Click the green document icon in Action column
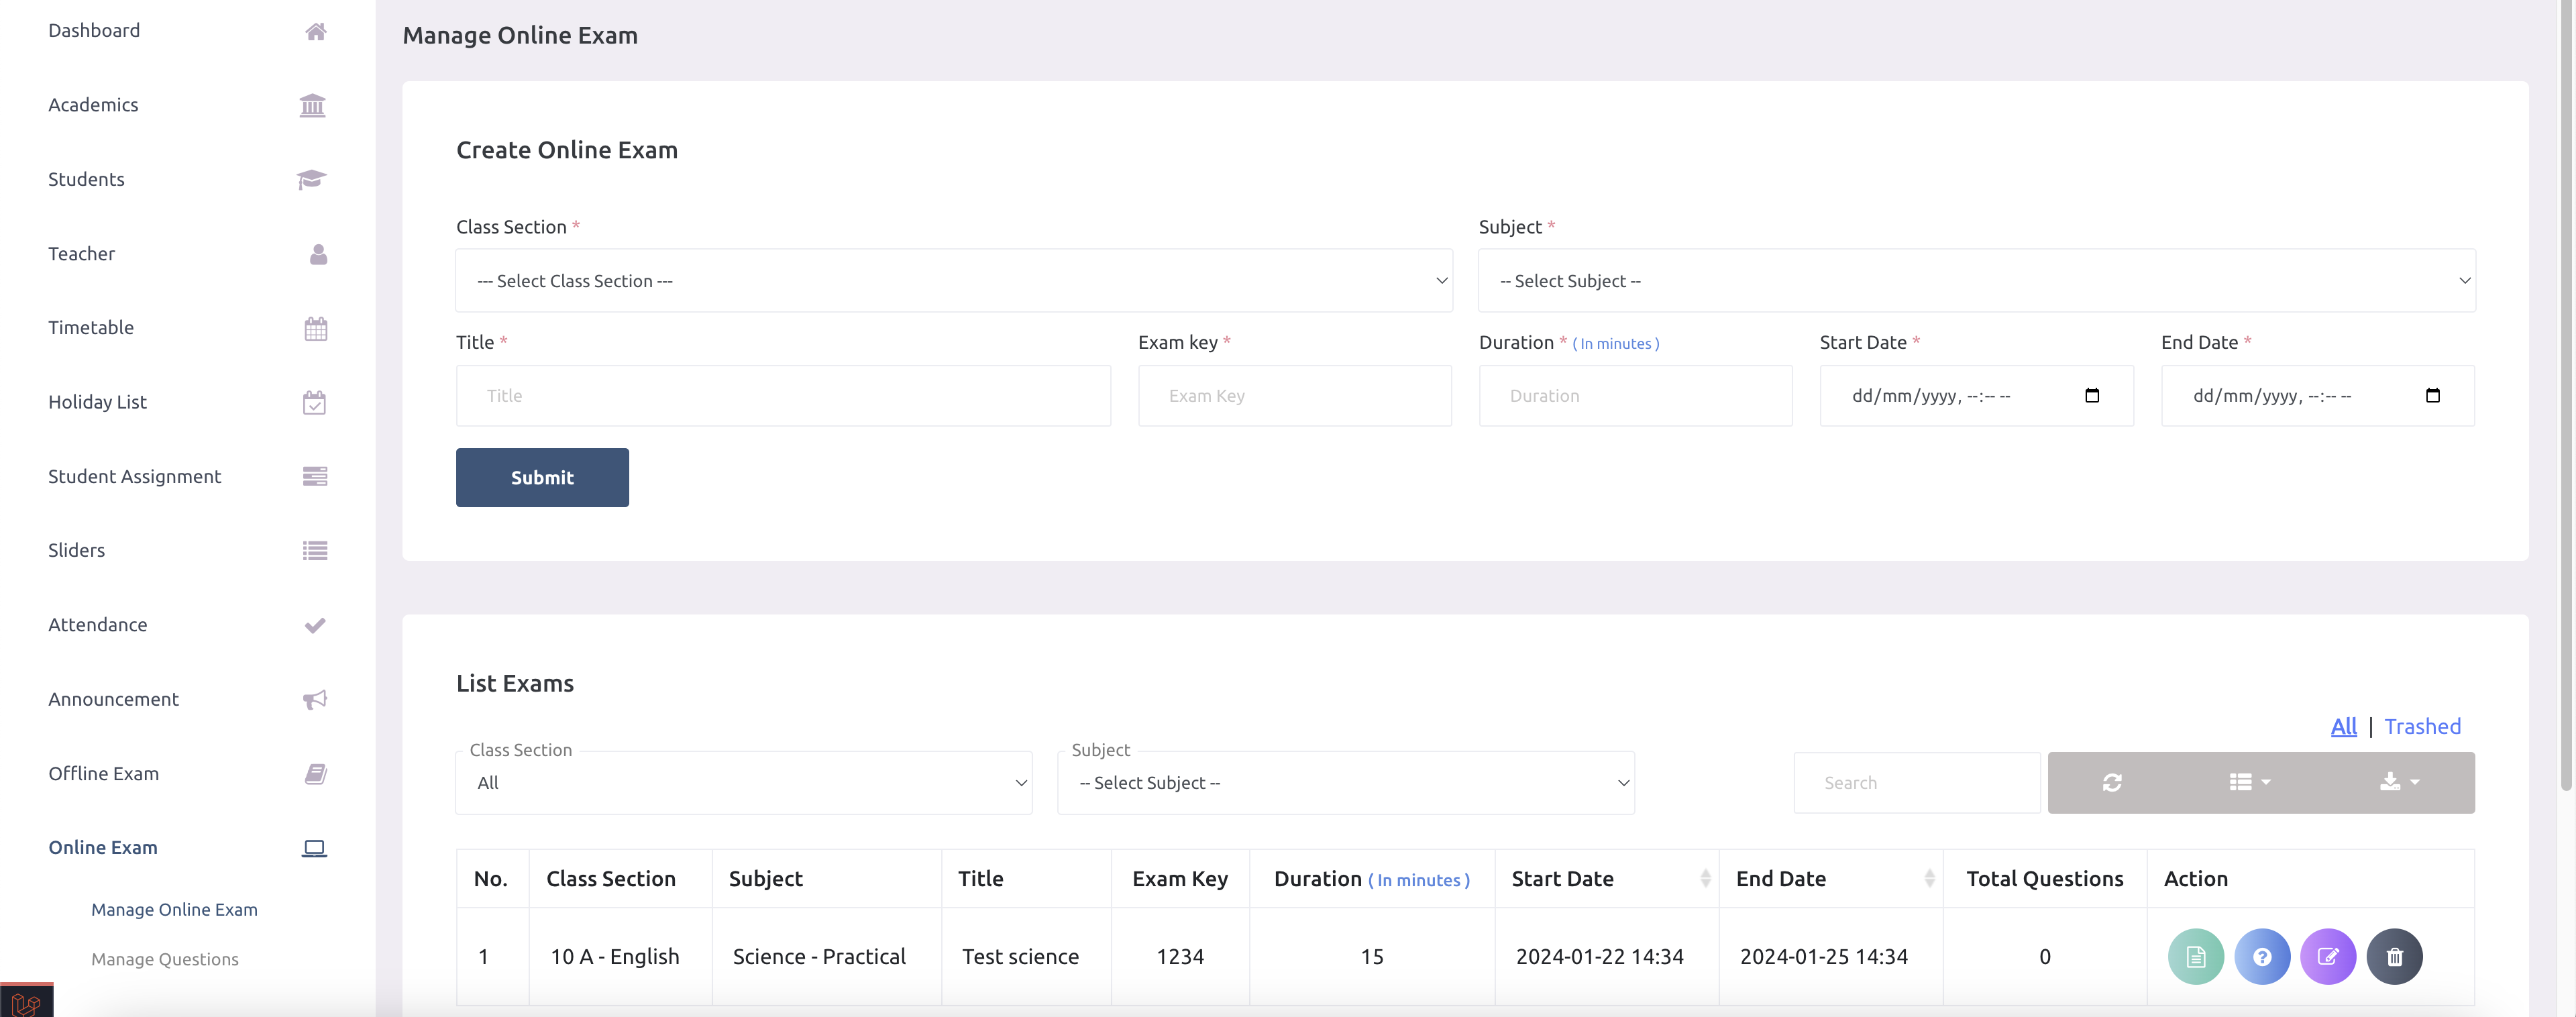The height and width of the screenshot is (1017, 2576). pos(2195,956)
